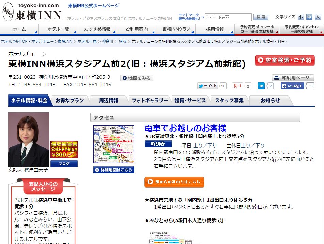Click the 東横INN公式ホームページ link
This screenshot has width=324, height=244.
pyautogui.click(x=93, y=6)
